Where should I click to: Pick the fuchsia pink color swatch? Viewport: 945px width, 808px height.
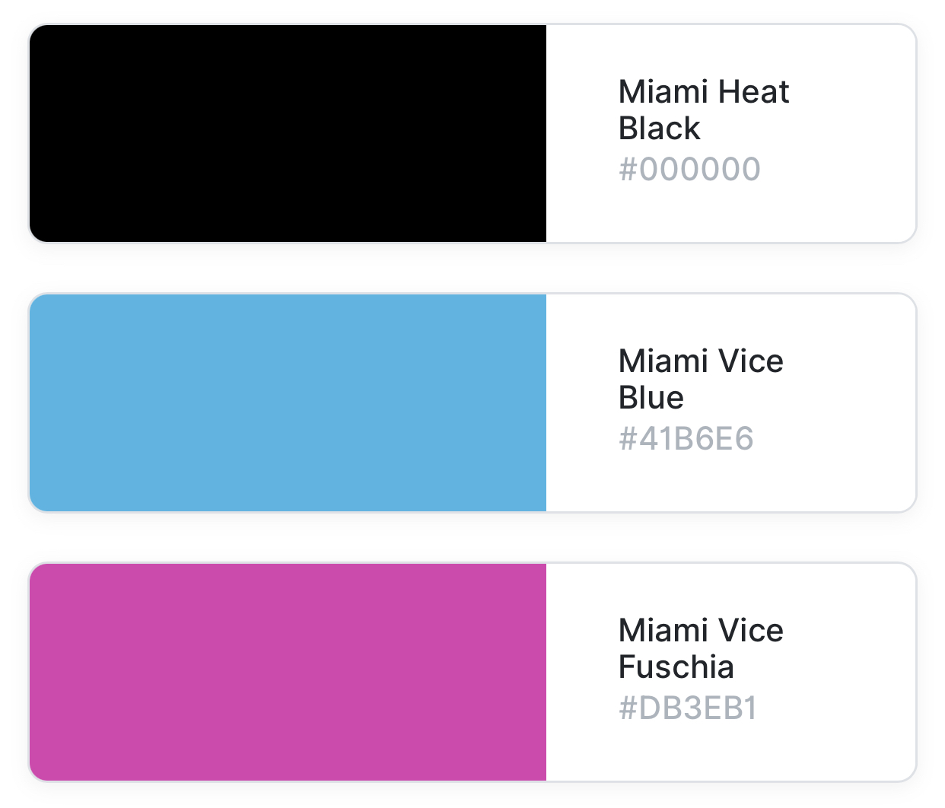[x=288, y=672]
